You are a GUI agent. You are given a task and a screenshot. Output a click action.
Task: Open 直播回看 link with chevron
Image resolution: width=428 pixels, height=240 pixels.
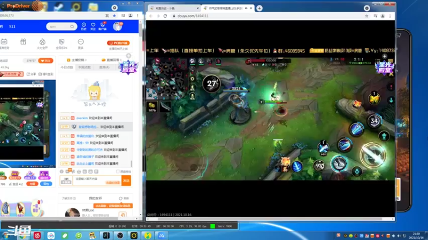point(111,60)
